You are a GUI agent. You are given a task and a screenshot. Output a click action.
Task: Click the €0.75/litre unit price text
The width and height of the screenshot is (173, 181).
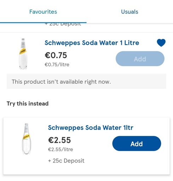point(57,65)
